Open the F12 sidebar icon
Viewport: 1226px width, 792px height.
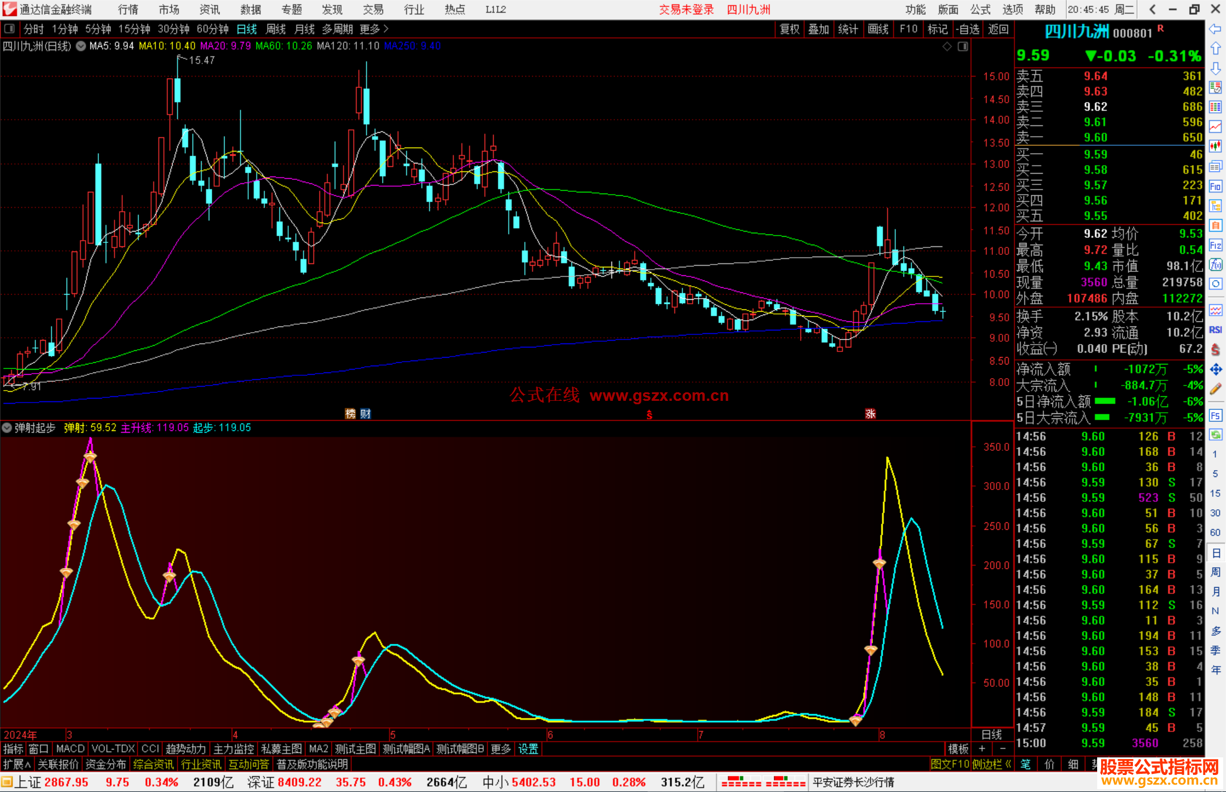[x=1215, y=245]
